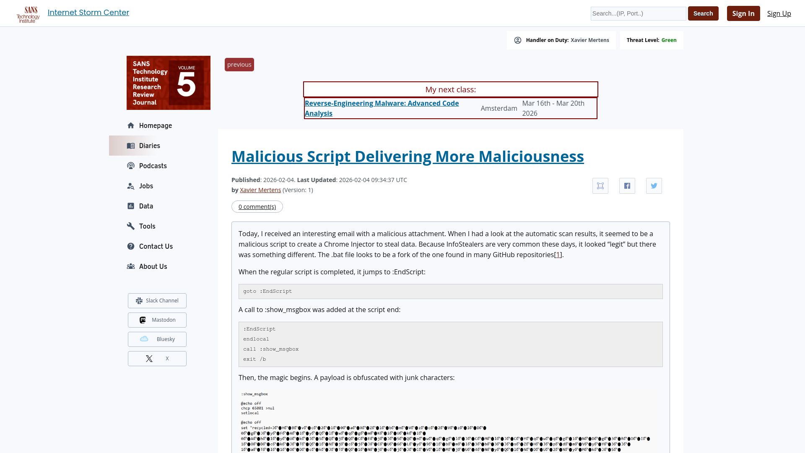
Task: View Xavier Mertens' author profile
Action: click(260, 190)
